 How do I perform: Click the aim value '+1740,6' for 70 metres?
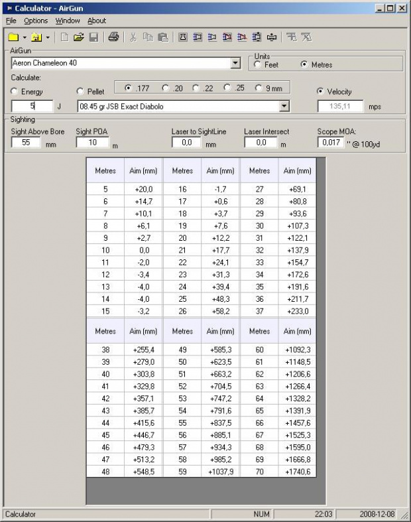(x=298, y=472)
